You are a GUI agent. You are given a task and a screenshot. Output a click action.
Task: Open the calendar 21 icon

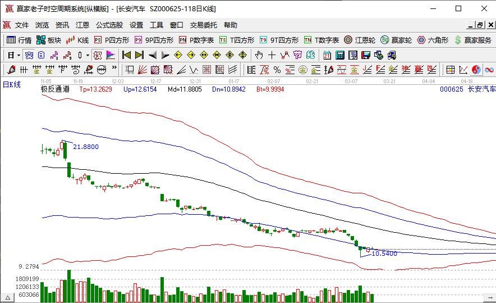[x=327, y=56]
